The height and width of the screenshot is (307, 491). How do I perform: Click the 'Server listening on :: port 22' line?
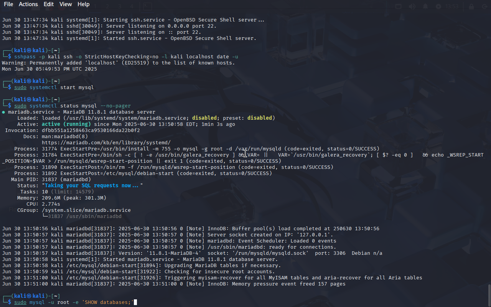[x=102, y=32]
